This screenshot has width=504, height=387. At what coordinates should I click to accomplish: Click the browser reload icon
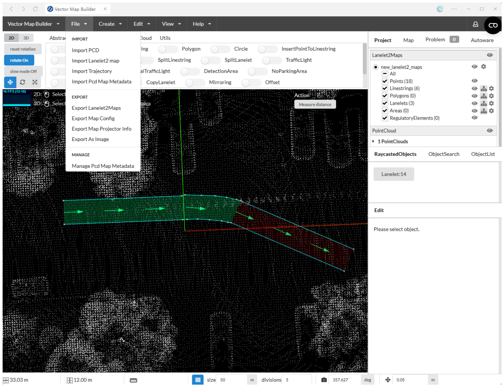pyautogui.click(x=35, y=9)
